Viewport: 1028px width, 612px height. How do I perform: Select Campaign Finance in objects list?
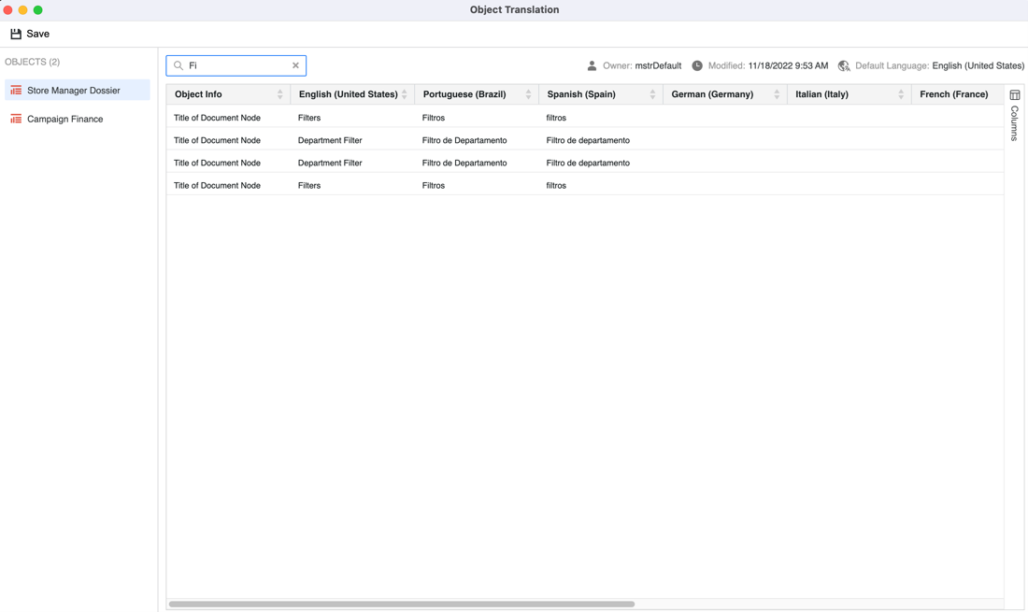pyautogui.click(x=64, y=119)
